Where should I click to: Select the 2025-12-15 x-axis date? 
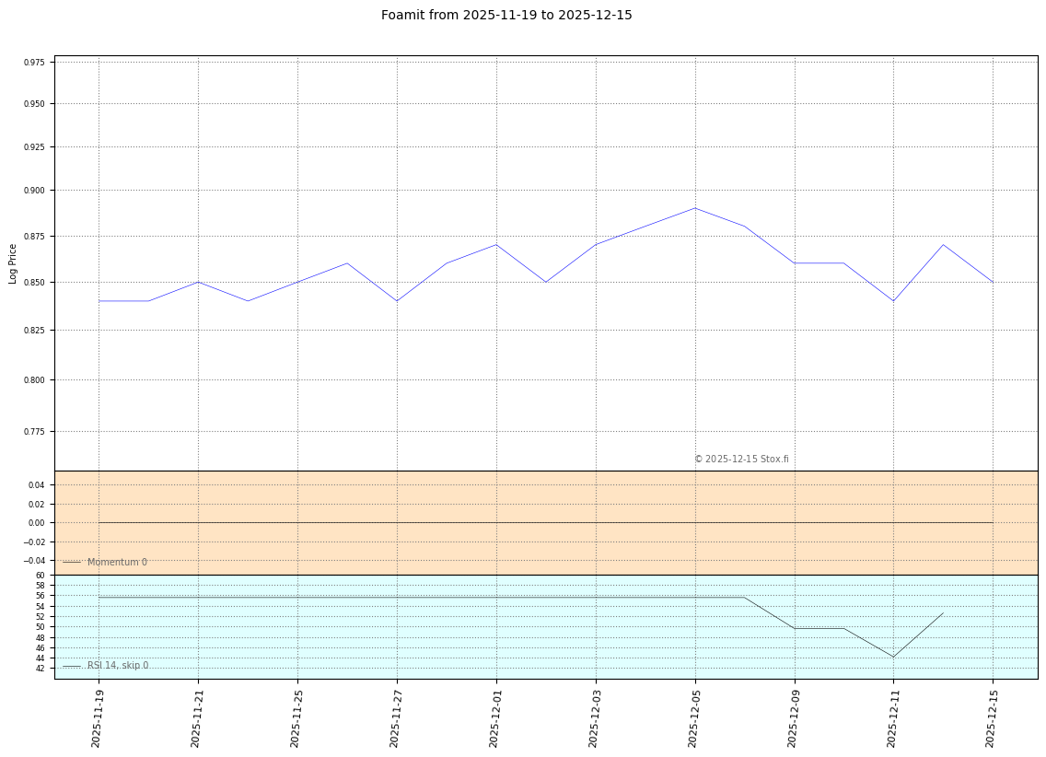(x=992, y=717)
